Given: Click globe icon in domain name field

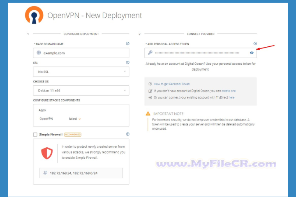Looking at the screenshot, I should 39,53.
